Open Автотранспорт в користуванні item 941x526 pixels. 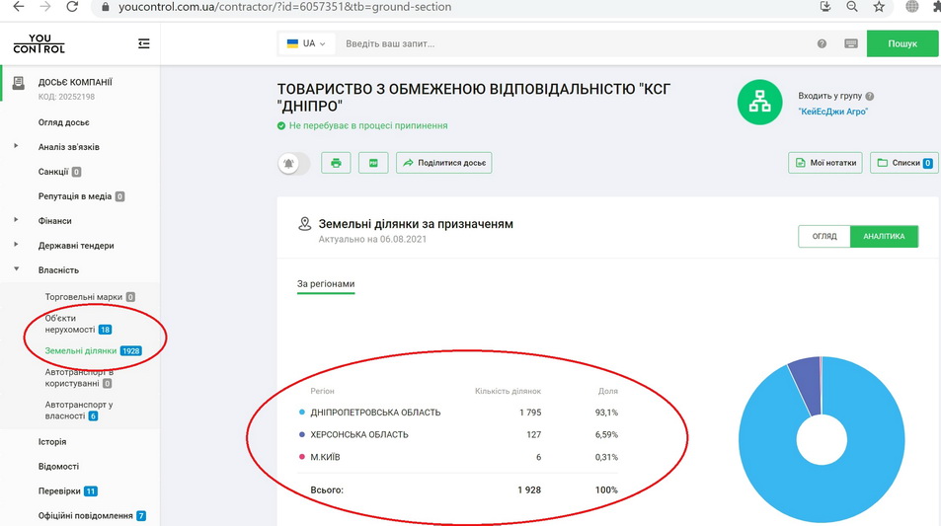[x=79, y=377]
